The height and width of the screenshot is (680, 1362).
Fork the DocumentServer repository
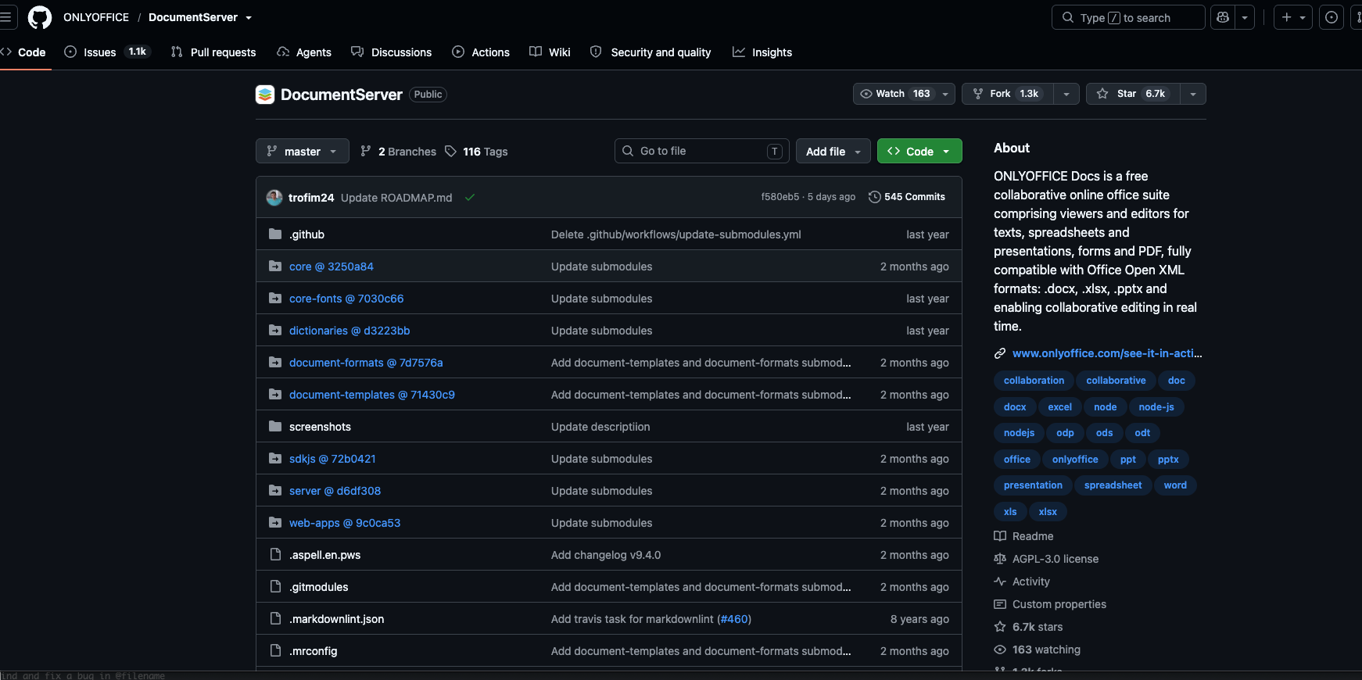point(1008,94)
